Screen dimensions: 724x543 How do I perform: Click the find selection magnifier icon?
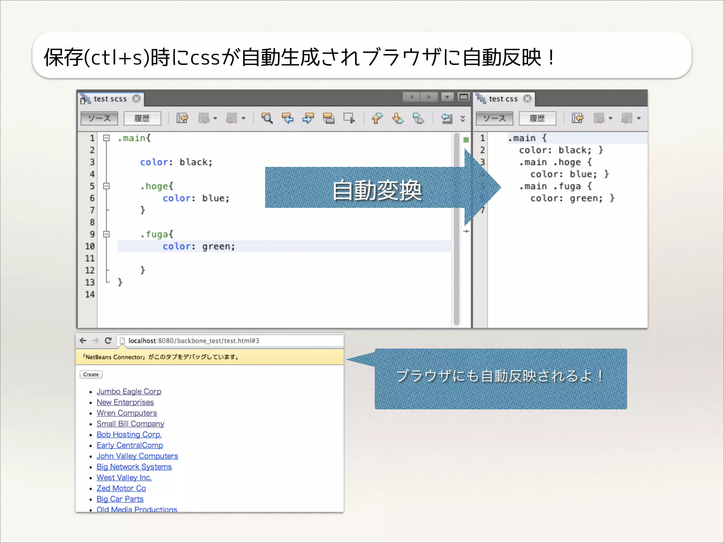pos(267,118)
